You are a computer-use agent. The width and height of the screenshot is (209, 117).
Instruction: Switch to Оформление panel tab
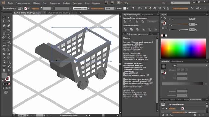[195, 100]
